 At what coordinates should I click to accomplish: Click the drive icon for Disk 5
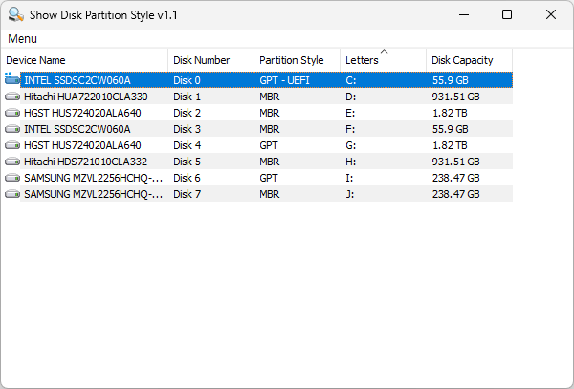pyautogui.click(x=12, y=162)
